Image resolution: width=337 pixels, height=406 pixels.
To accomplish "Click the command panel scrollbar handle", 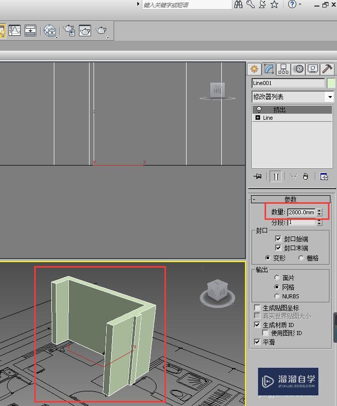I will 335,327.
